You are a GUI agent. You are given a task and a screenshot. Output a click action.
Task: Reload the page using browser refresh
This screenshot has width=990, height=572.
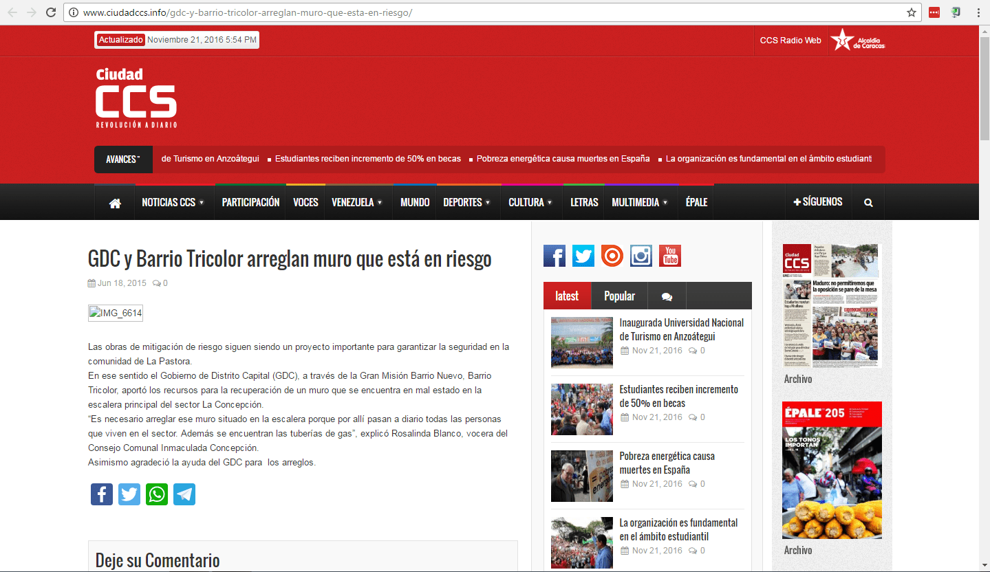point(51,12)
